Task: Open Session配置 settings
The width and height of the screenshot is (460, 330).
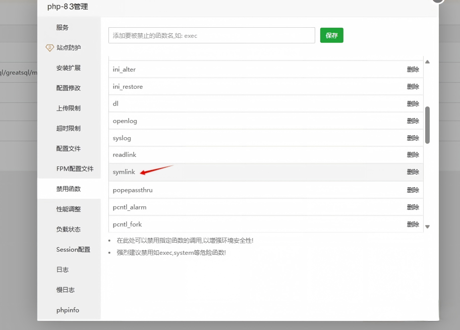Action: [x=73, y=250]
